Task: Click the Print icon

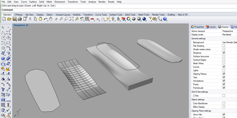Action: click(20, 19)
